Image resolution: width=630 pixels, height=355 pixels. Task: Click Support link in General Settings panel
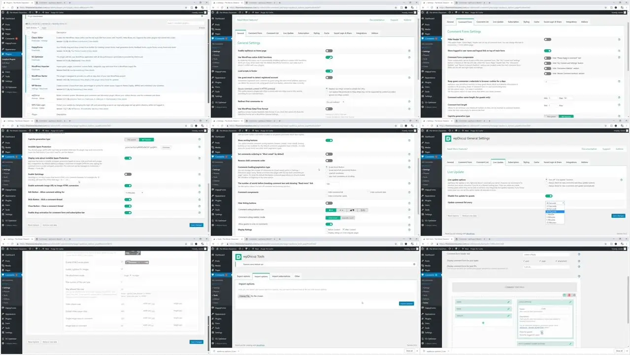coord(394,20)
